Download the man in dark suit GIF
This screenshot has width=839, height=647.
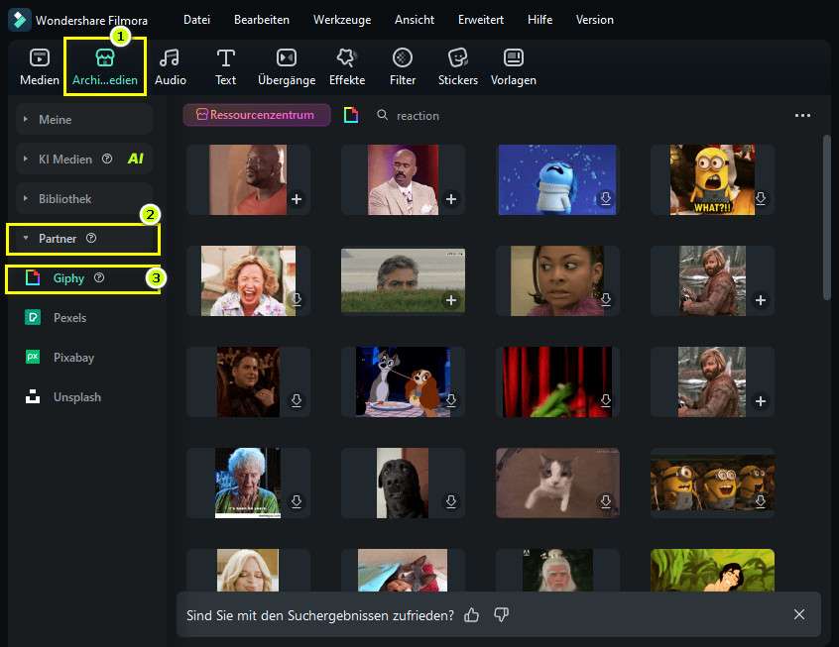[297, 401]
